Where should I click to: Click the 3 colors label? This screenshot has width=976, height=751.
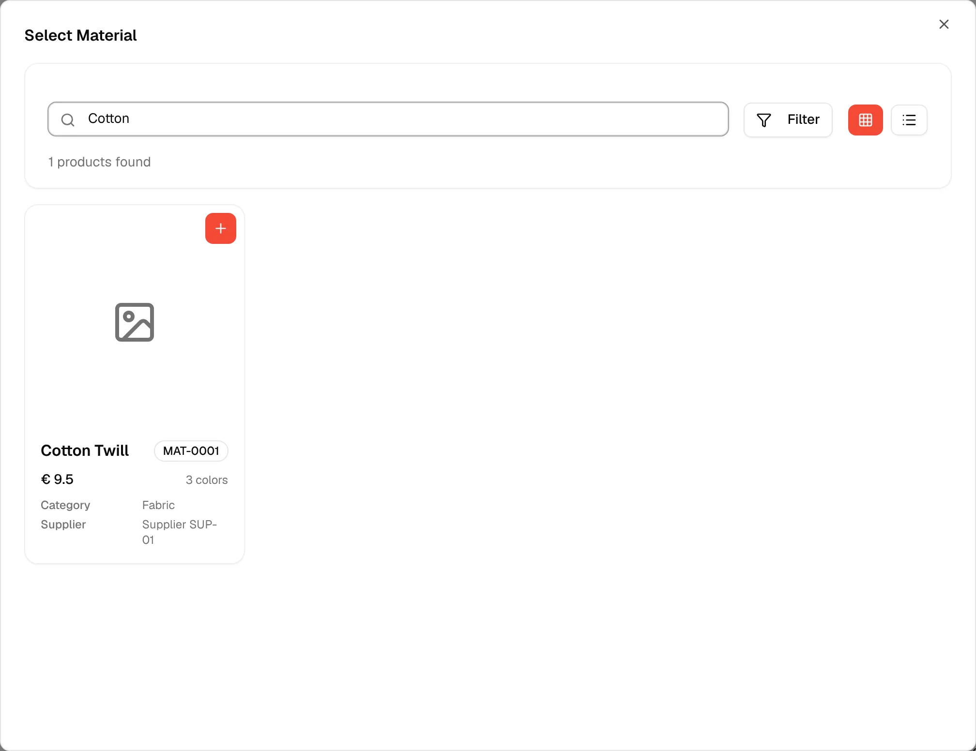tap(207, 480)
